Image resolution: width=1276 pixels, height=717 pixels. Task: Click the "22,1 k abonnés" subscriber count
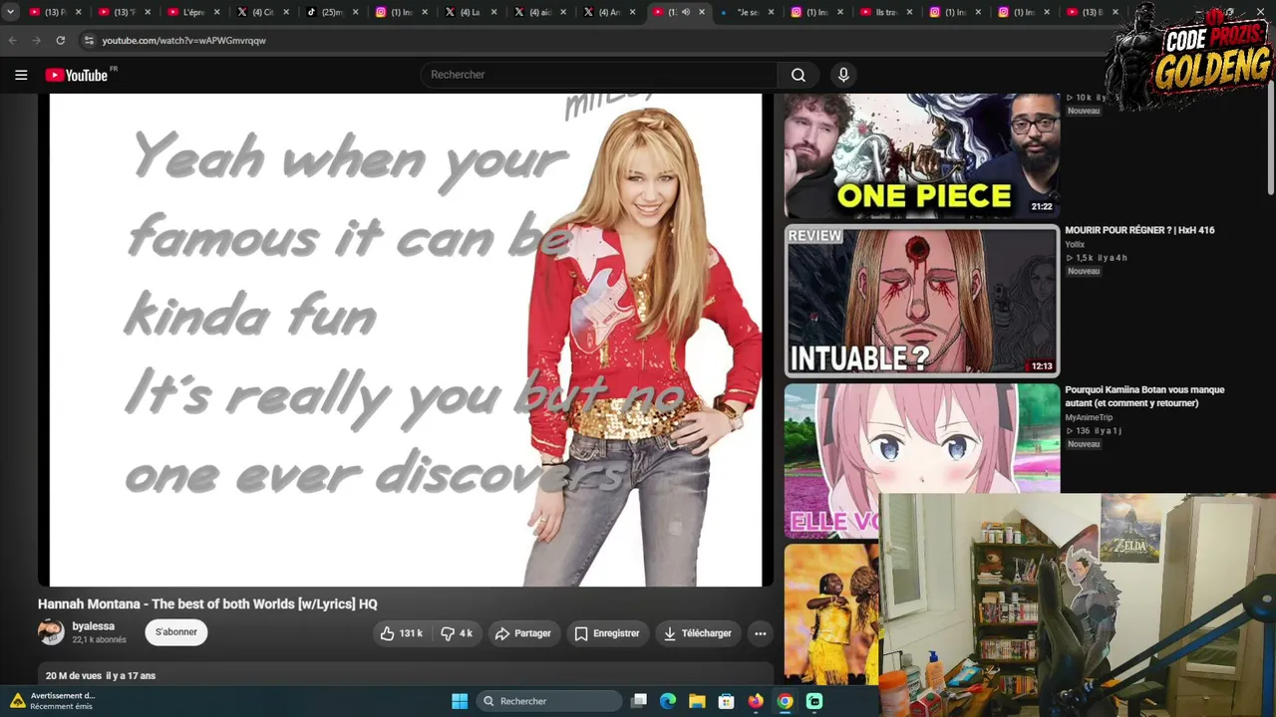pos(99,640)
